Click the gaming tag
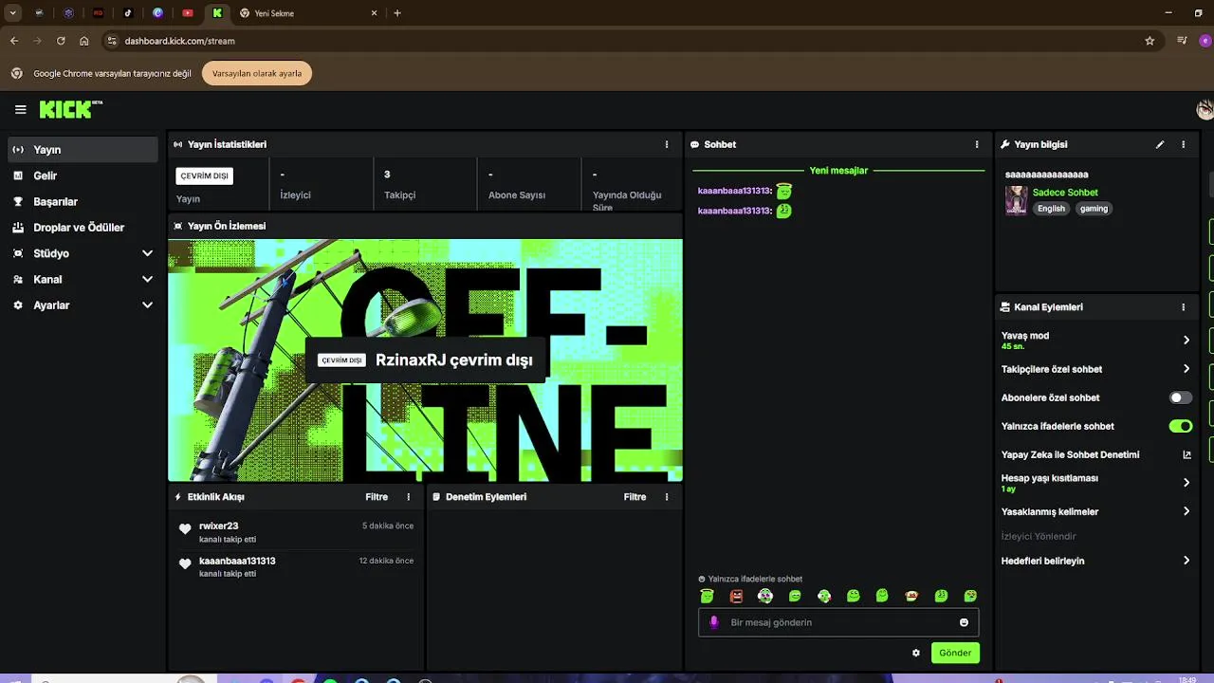Screen dimensions: 1214x683 (1094, 209)
